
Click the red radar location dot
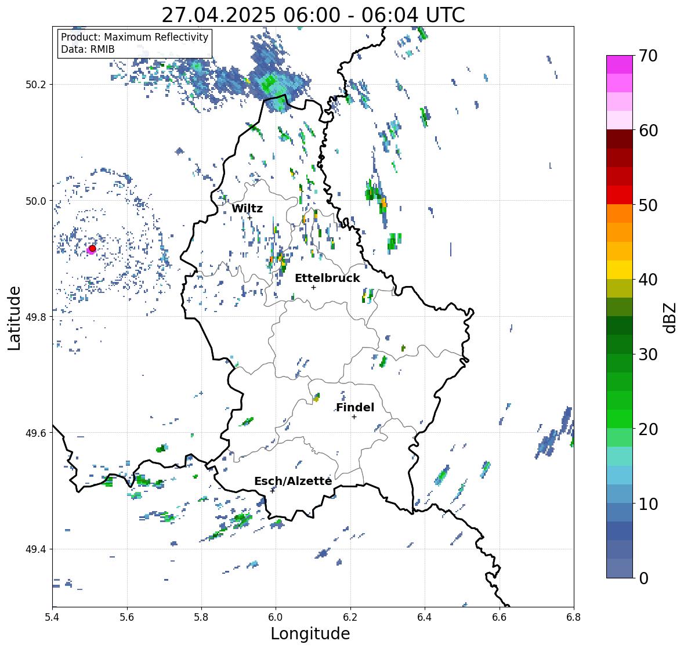92,248
